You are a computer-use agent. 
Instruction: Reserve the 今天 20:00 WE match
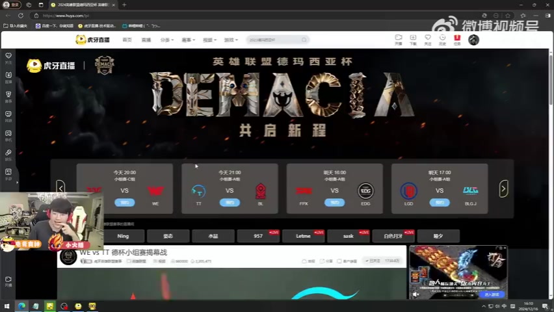coord(124,202)
